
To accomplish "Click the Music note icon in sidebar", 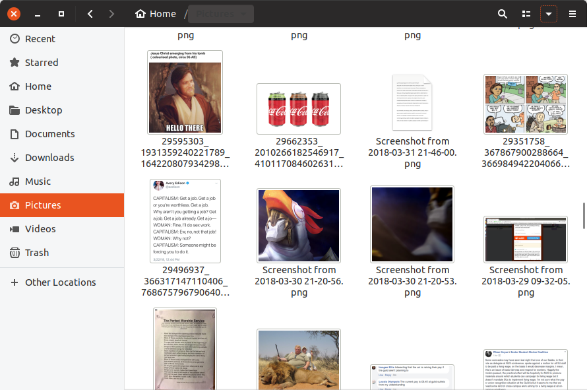I will [x=15, y=181].
